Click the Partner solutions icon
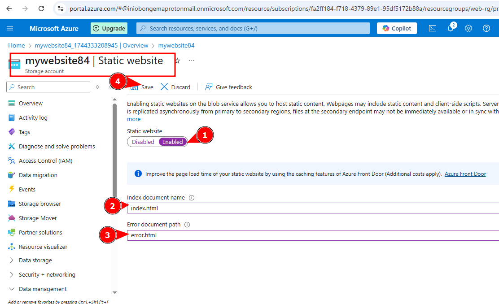This screenshot has height=304, width=499. pos(12,232)
